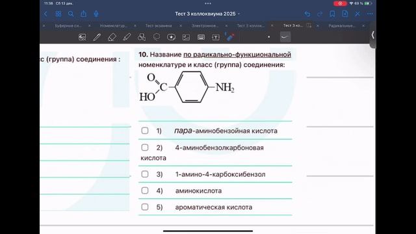
Task: Close the active Тест 3 ко tab
Action: (272, 26)
